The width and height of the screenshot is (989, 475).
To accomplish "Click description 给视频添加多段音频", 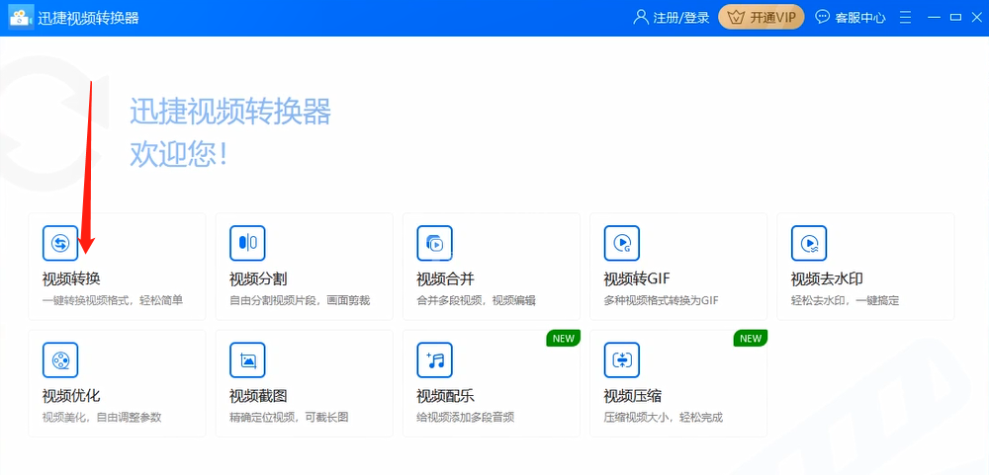I will [466, 417].
